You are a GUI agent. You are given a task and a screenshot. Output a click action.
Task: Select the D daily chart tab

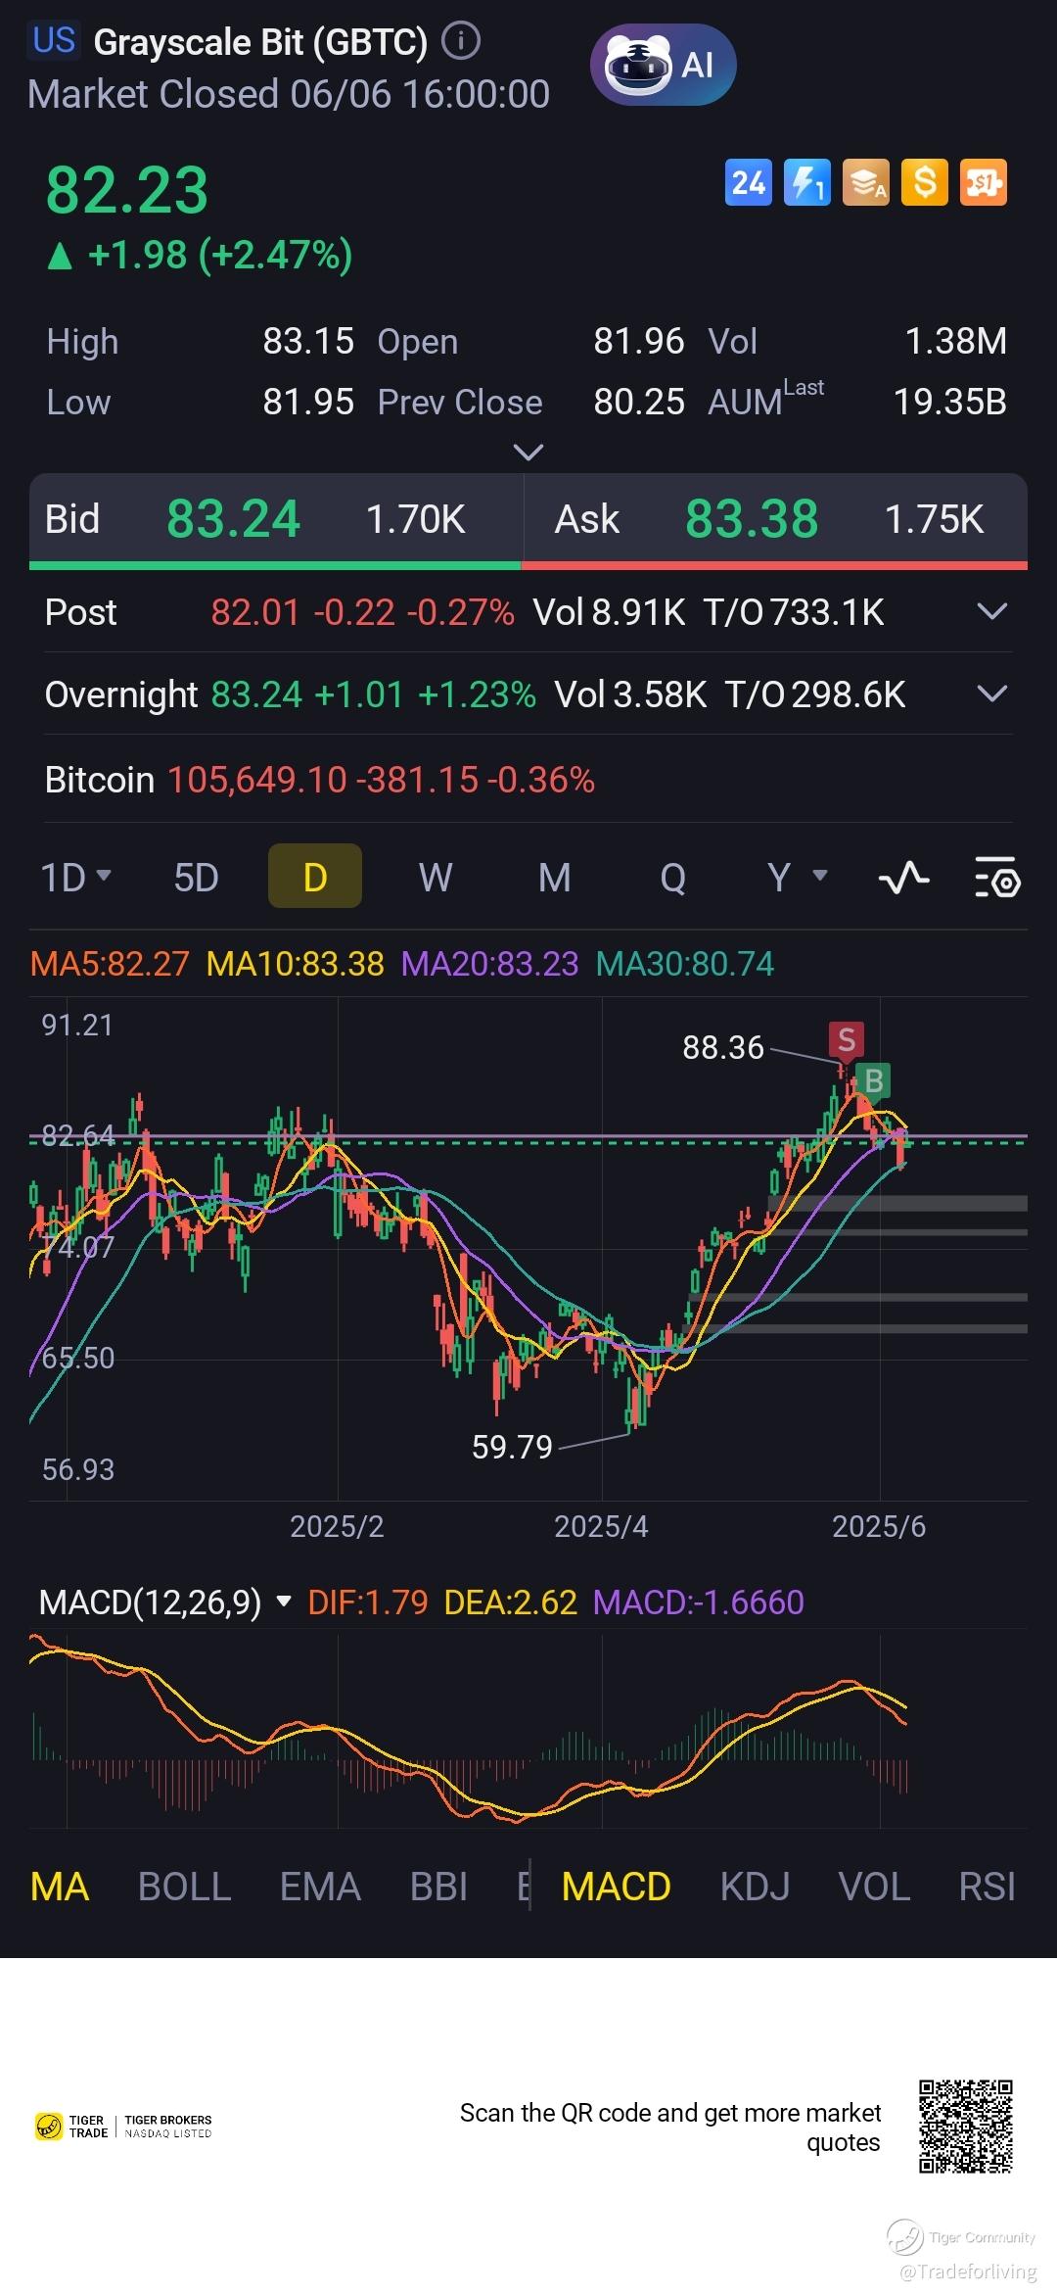315,876
